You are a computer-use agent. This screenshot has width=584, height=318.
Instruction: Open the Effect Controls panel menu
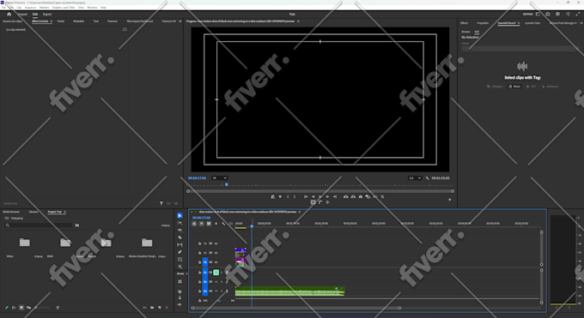pyautogui.click(x=52, y=21)
